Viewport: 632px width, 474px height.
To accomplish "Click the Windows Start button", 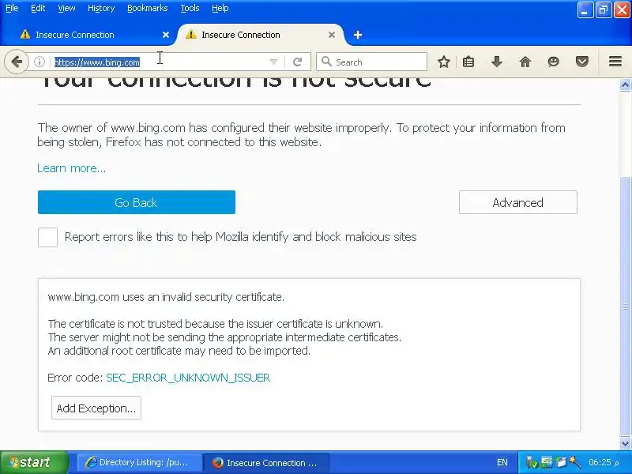I will 34,462.
